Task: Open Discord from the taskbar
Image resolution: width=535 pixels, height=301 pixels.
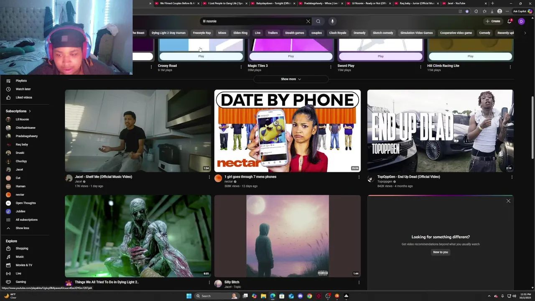Action: [x=300, y=296]
